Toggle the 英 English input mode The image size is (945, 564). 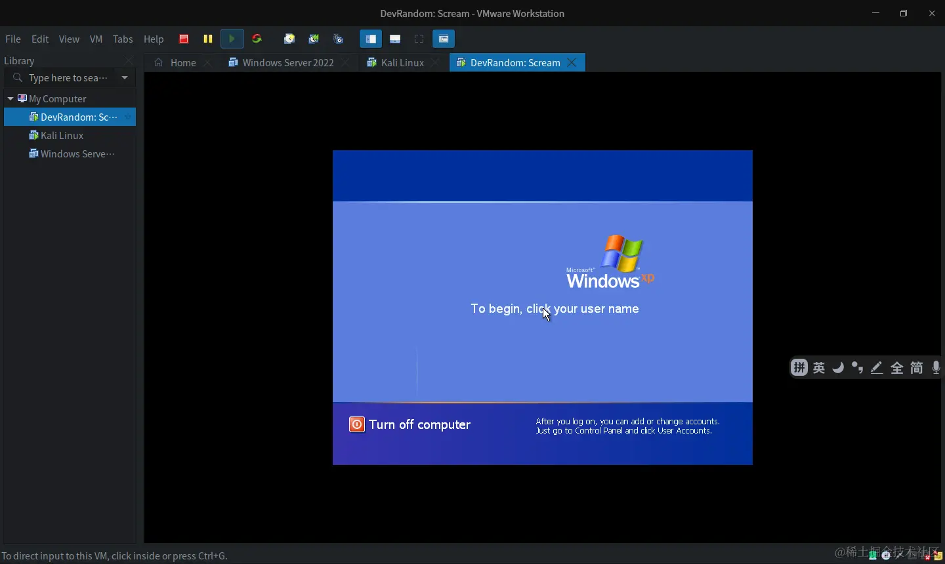tap(819, 368)
